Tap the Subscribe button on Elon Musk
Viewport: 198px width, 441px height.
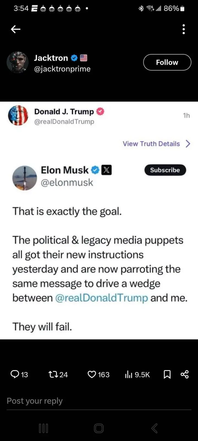(165, 170)
